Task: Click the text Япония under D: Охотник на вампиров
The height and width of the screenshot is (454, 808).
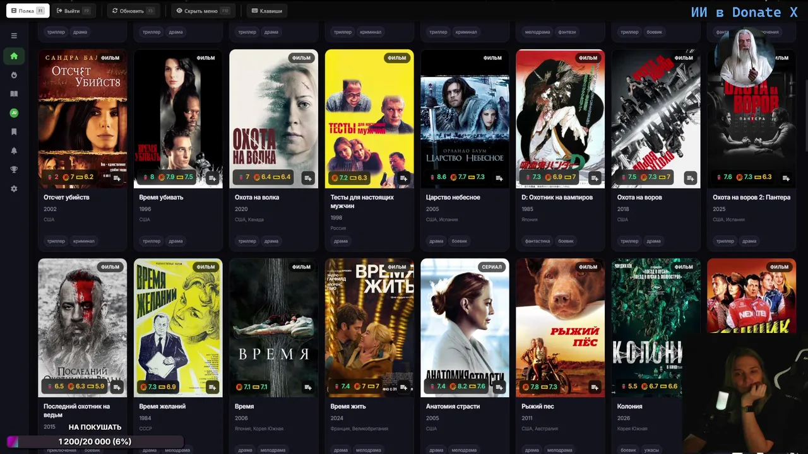Action: (x=530, y=219)
